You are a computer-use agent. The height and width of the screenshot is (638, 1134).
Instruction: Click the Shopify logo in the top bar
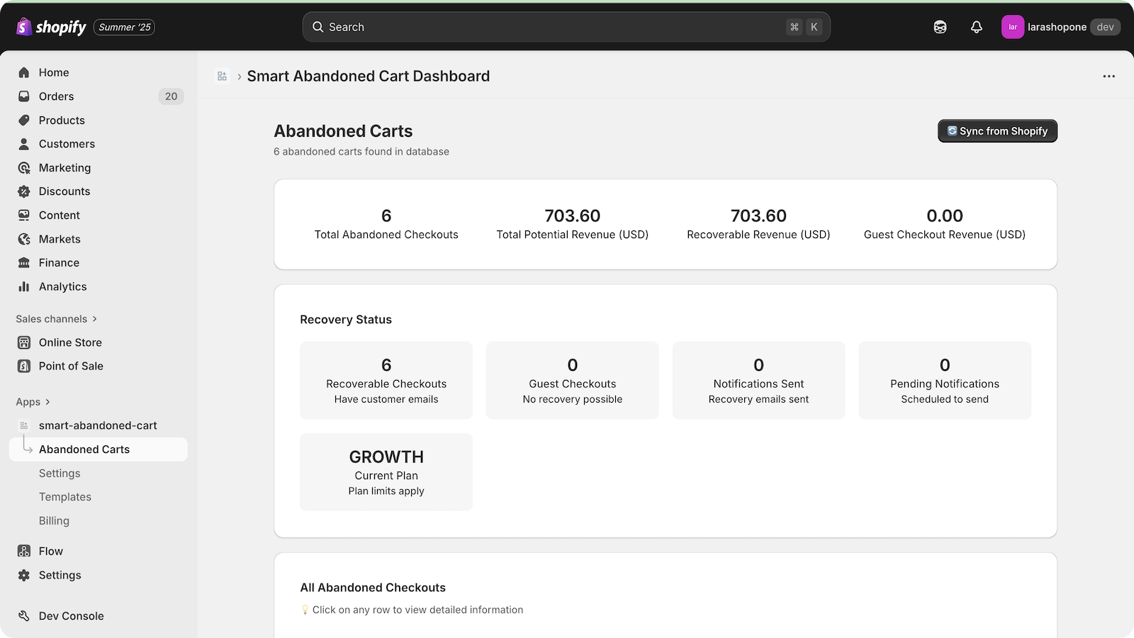click(x=51, y=27)
